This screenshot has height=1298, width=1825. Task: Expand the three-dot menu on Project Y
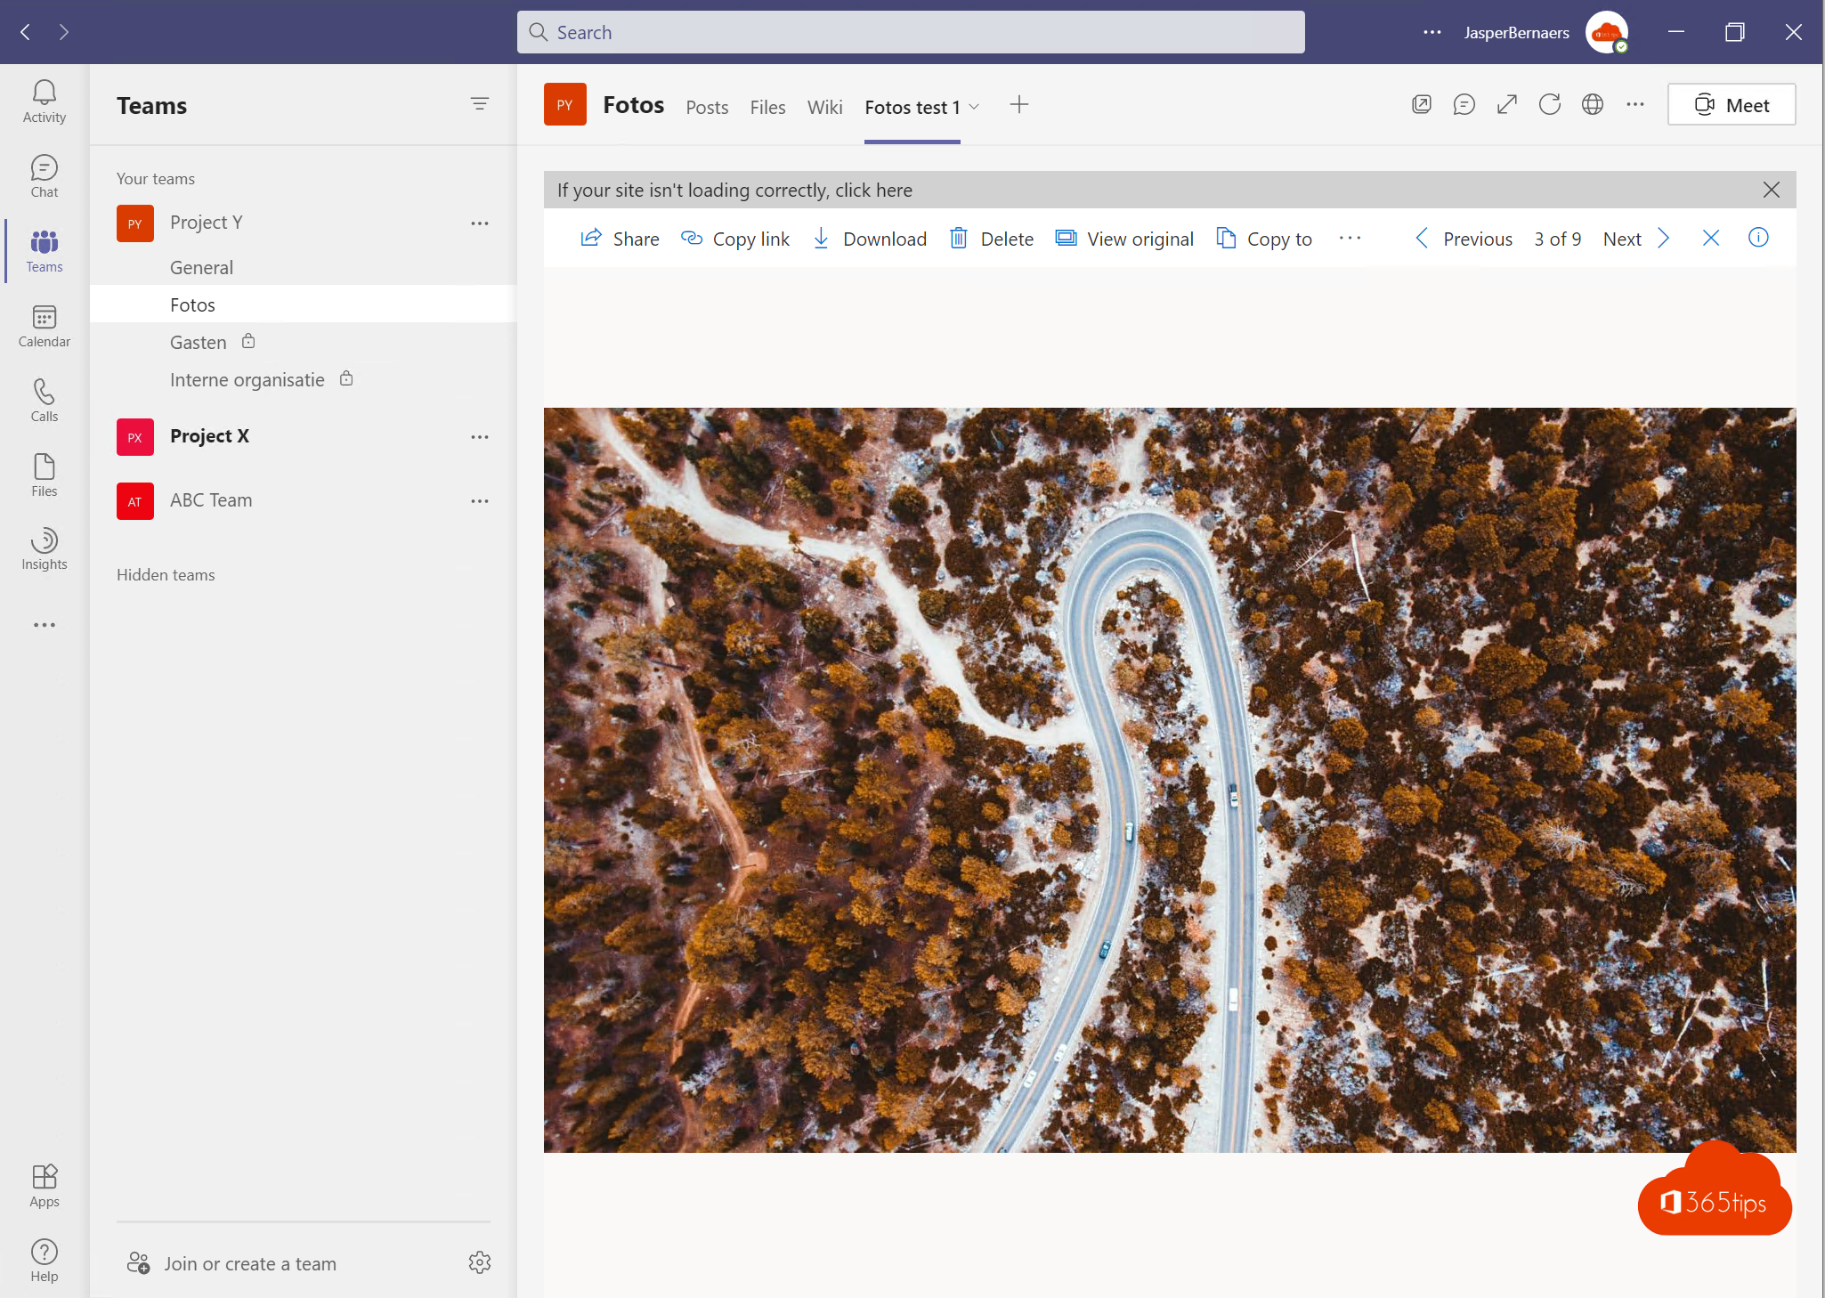[x=481, y=222]
